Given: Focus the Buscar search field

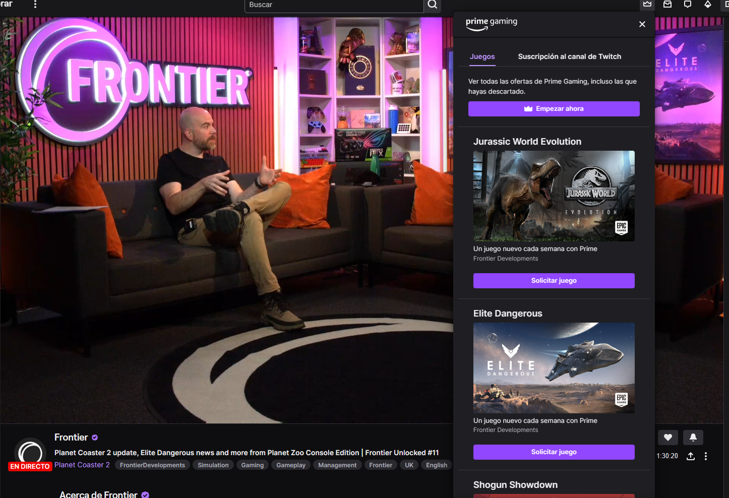Looking at the screenshot, I should pos(334,5).
